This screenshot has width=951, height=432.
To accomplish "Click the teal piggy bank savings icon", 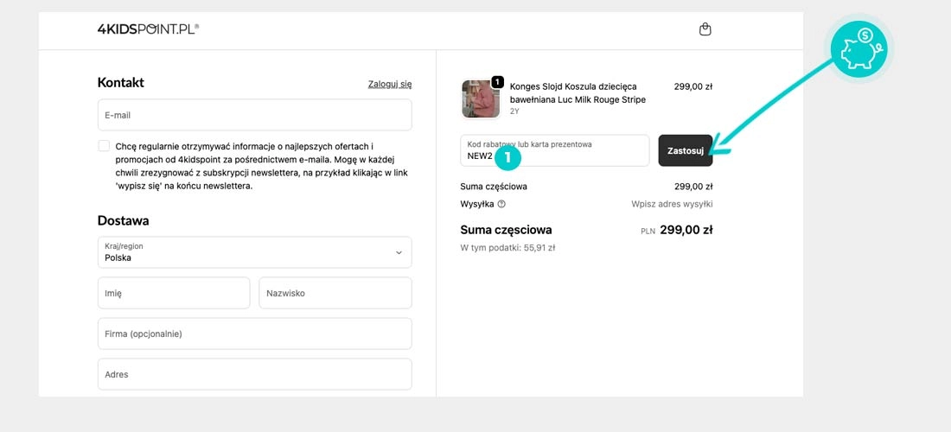I will (x=858, y=49).
